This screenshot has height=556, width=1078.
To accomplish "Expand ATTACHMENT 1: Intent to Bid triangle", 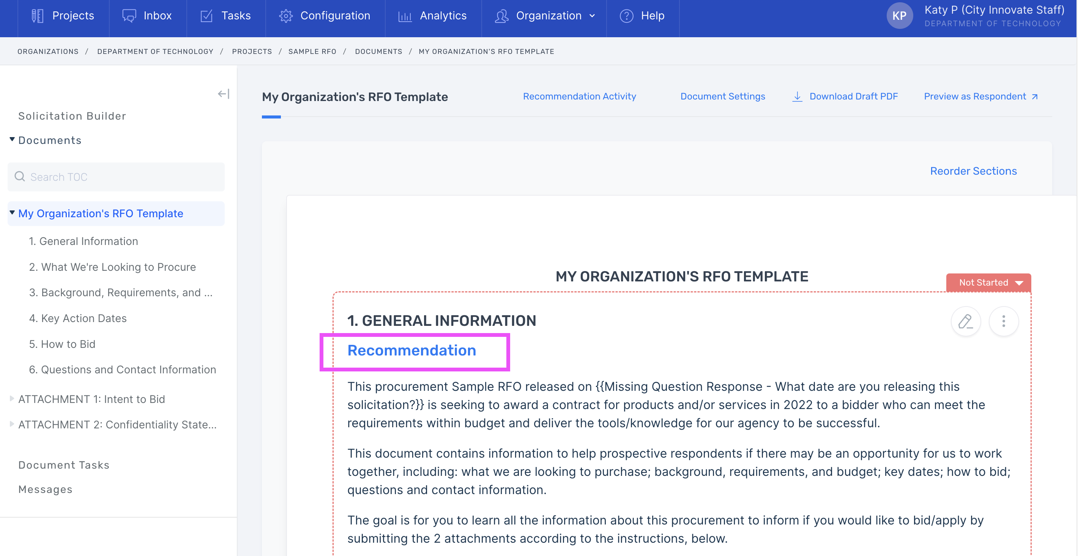I will [12, 398].
